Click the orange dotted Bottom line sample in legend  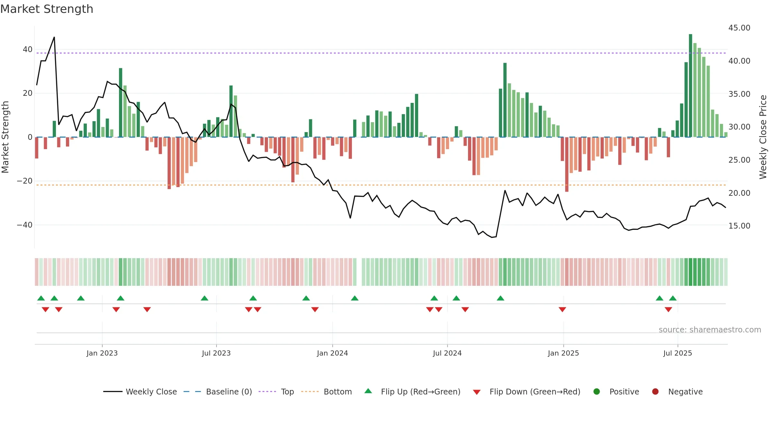310,392
